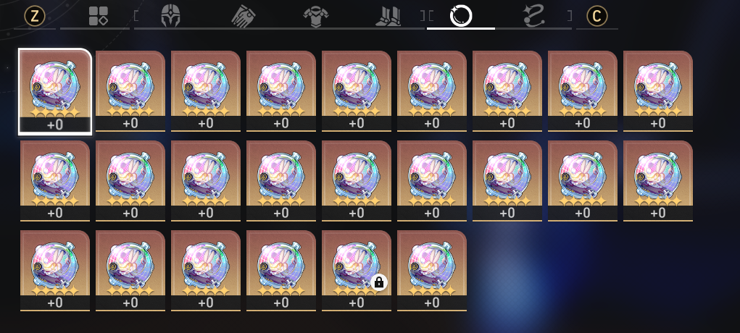Select the last relic in the second row
The width and height of the screenshot is (740, 333).
tap(658, 181)
